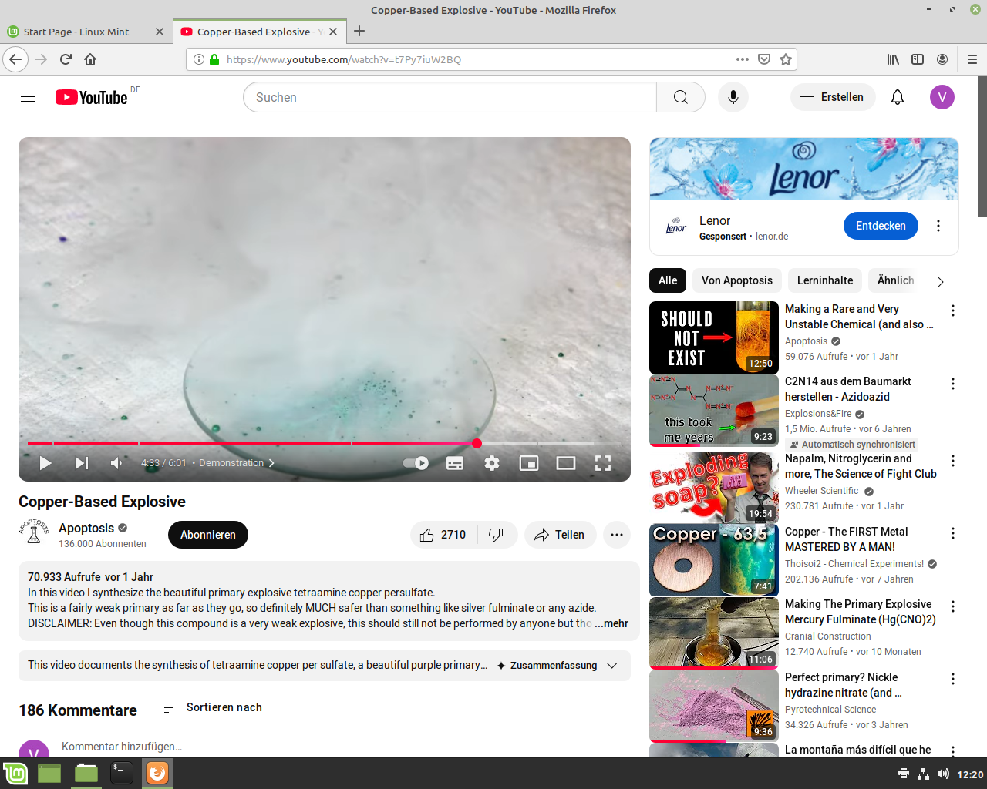Like the video with 2710 likes

tap(443, 535)
